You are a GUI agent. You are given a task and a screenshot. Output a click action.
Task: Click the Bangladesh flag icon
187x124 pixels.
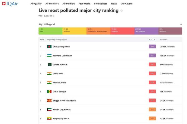pyautogui.click(x=49, y=47)
